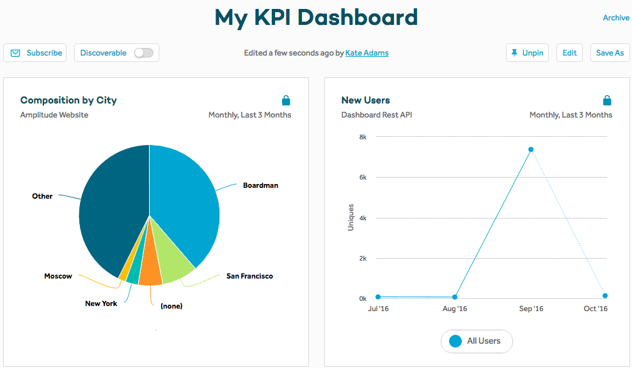Open more options below the pie chart
Screen dimensions: 632x368
155,330
